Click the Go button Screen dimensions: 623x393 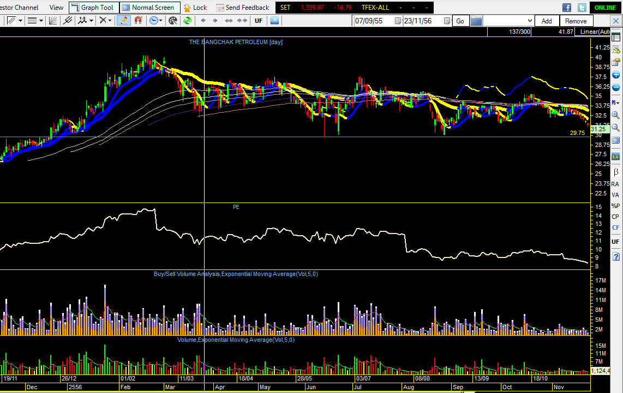[460, 21]
